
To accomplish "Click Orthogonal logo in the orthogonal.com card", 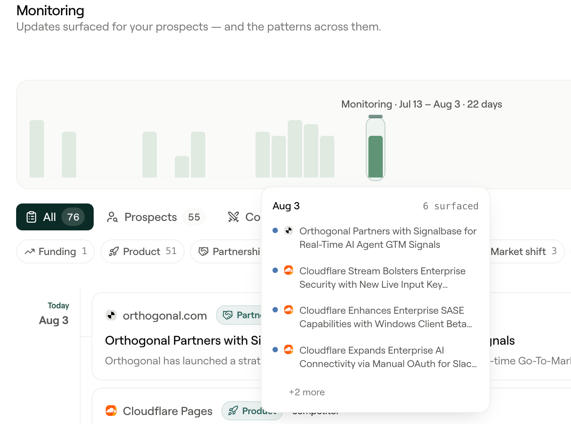I will pos(111,315).
